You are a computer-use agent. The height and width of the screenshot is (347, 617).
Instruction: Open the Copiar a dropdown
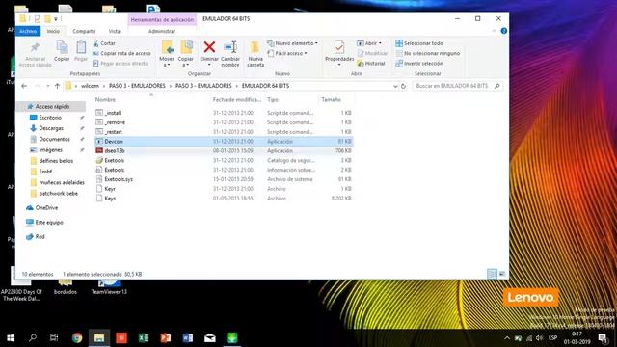click(186, 54)
